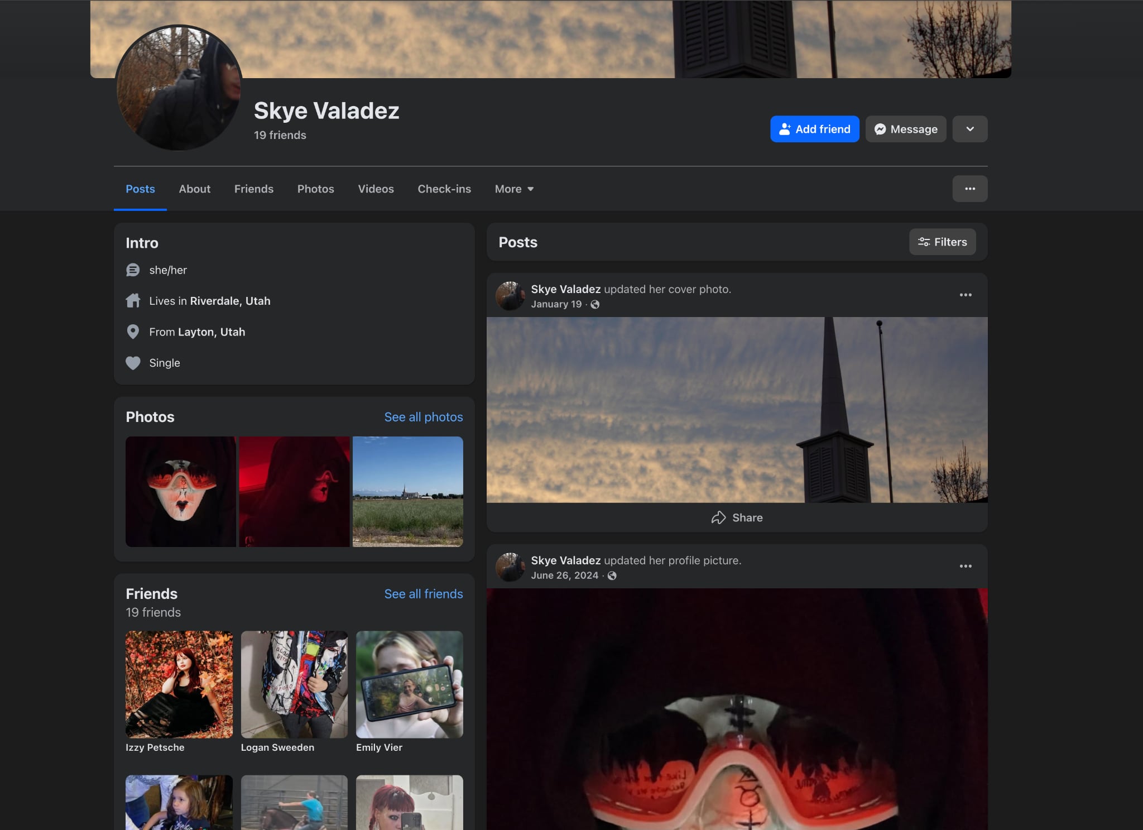
Task: Click public globe icon on January 19 post
Action: [595, 304]
